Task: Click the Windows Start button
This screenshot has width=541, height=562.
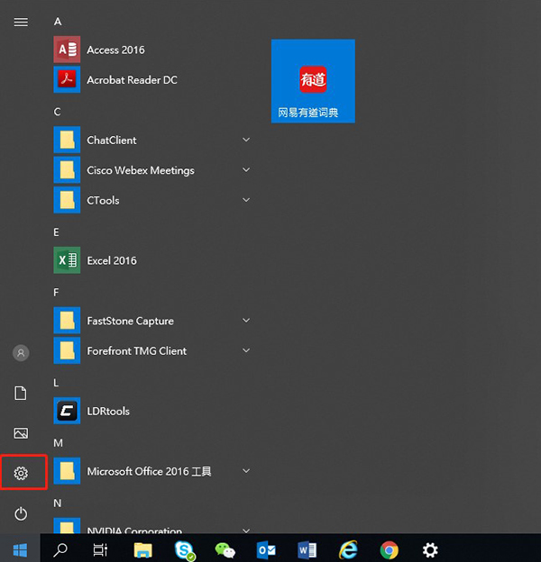Action: 20,549
